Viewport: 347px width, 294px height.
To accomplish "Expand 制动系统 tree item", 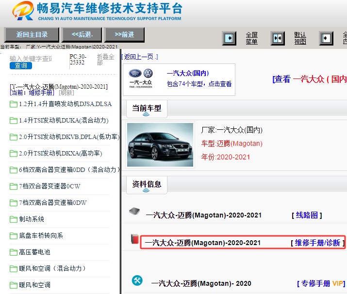I will pos(32,219).
